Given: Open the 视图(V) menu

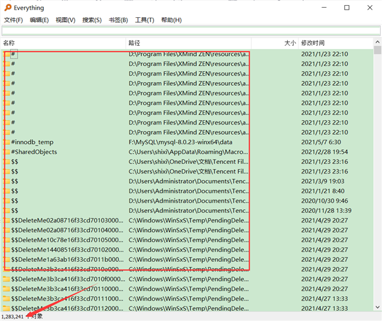Looking at the screenshot, I should click(66, 20).
